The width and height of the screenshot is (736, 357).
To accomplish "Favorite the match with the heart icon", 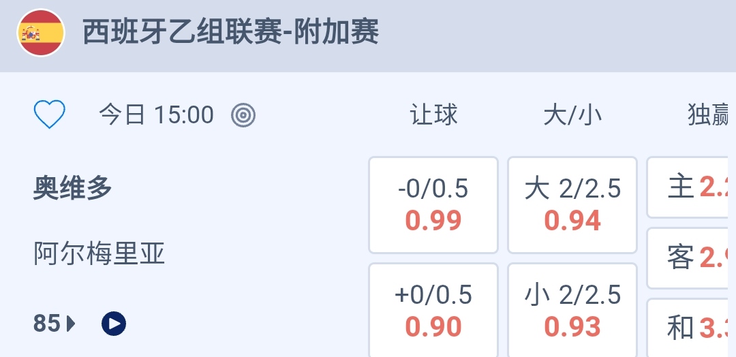I will [x=50, y=114].
